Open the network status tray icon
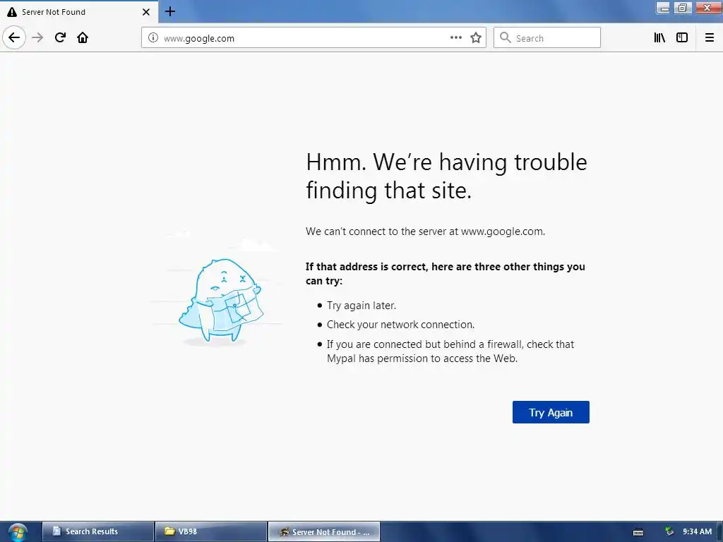This screenshot has height=542, width=723. coord(669,531)
